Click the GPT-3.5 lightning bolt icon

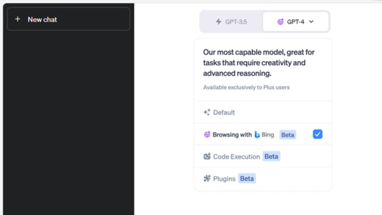coord(218,22)
